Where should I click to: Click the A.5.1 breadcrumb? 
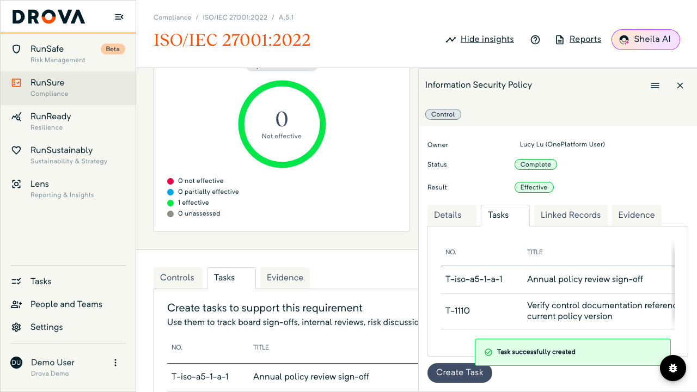point(286,17)
